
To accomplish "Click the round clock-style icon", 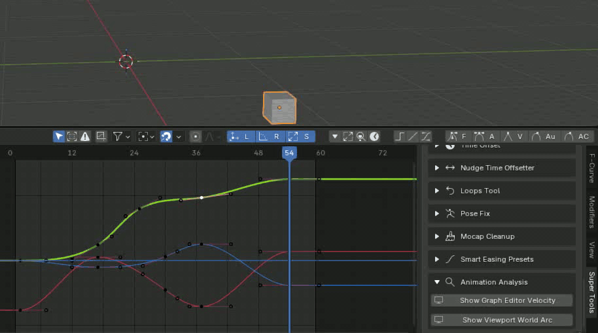I will (x=374, y=136).
